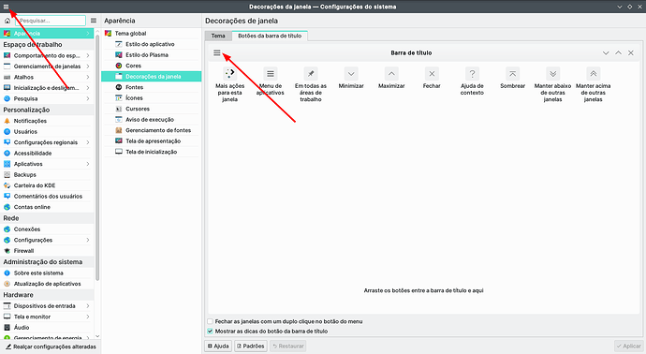Select the Minimizar button icon

(x=351, y=74)
